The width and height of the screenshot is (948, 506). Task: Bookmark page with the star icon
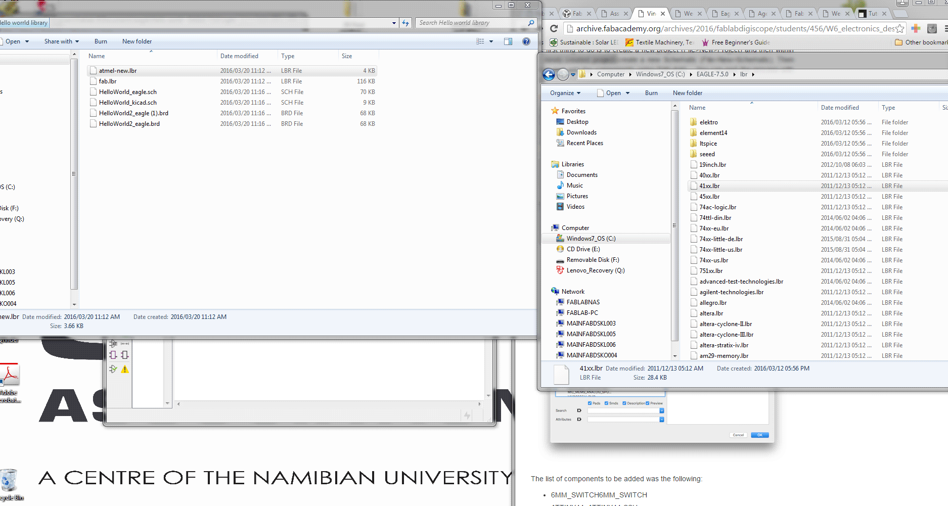tap(899, 29)
